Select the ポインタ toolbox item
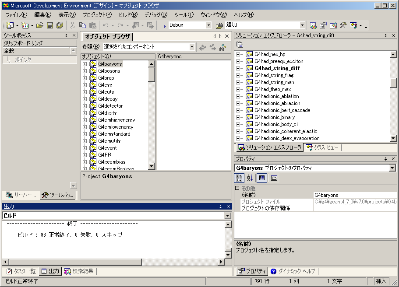The height and width of the screenshot is (287, 399). (39, 60)
